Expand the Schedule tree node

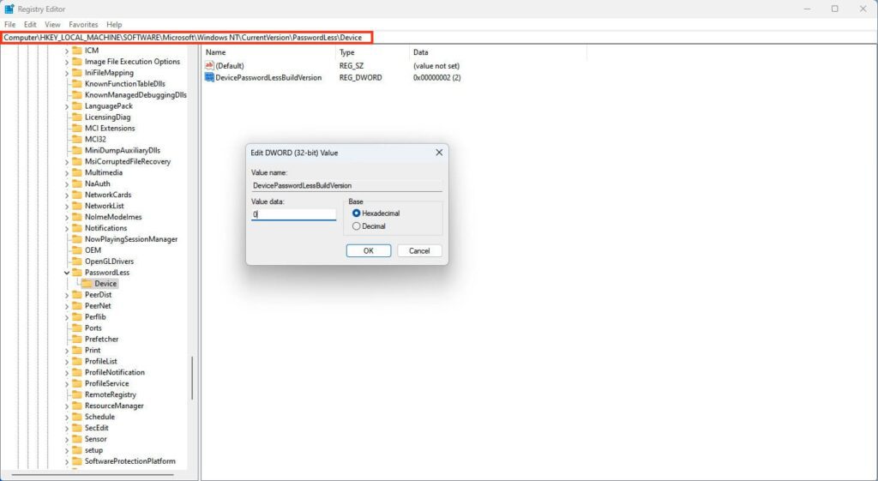(67, 417)
